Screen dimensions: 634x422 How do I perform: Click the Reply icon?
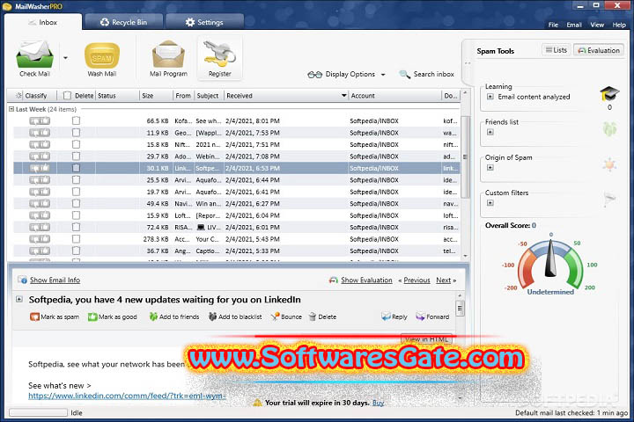(x=387, y=317)
